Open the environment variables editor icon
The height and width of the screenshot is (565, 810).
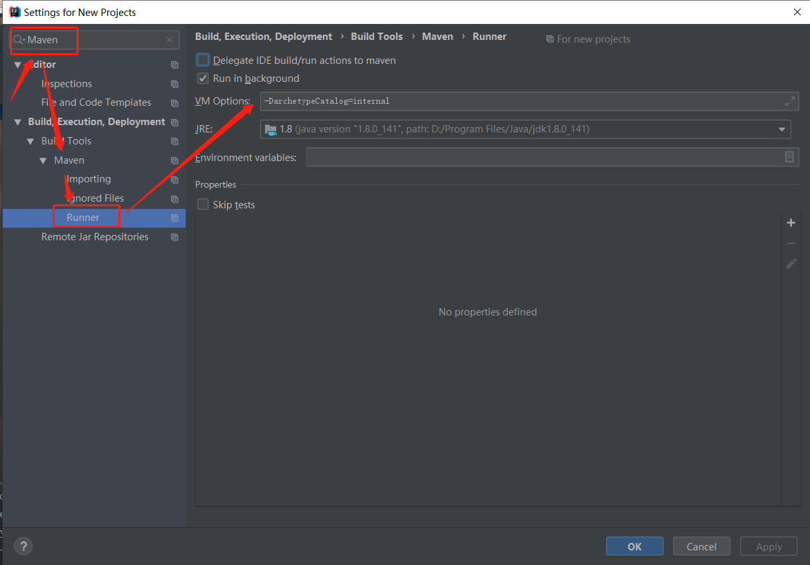coord(789,157)
